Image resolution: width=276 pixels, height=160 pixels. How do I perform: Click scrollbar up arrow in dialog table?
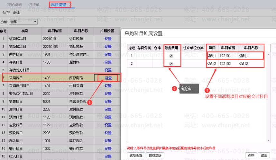point(268,55)
